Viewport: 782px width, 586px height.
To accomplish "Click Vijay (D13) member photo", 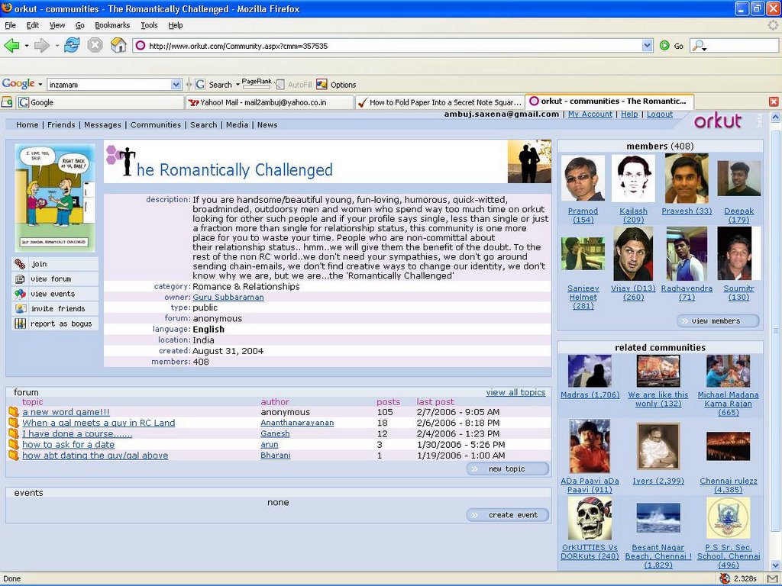I will 633,253.
